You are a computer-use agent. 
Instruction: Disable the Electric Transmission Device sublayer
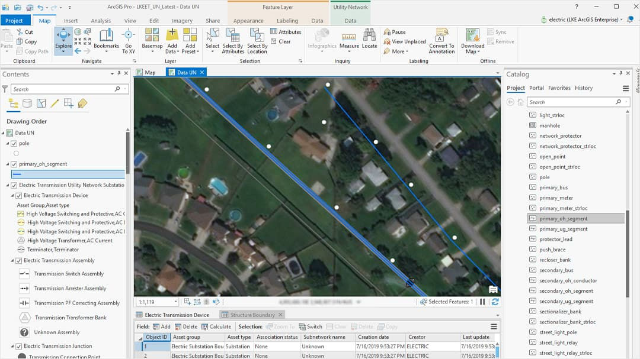coord(20,195)
